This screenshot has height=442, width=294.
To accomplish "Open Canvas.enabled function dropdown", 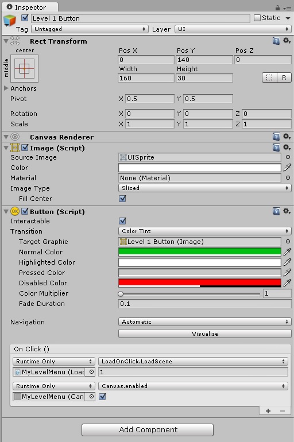I will [x=193, y=386].
